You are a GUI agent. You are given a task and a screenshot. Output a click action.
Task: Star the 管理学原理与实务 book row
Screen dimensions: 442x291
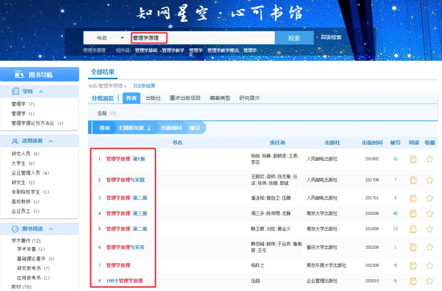tap(429, 247)
